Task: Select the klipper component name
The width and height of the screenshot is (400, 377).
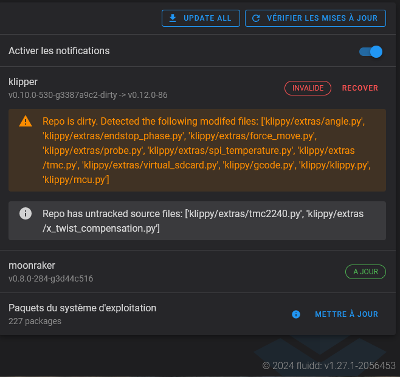Action: 23,81
